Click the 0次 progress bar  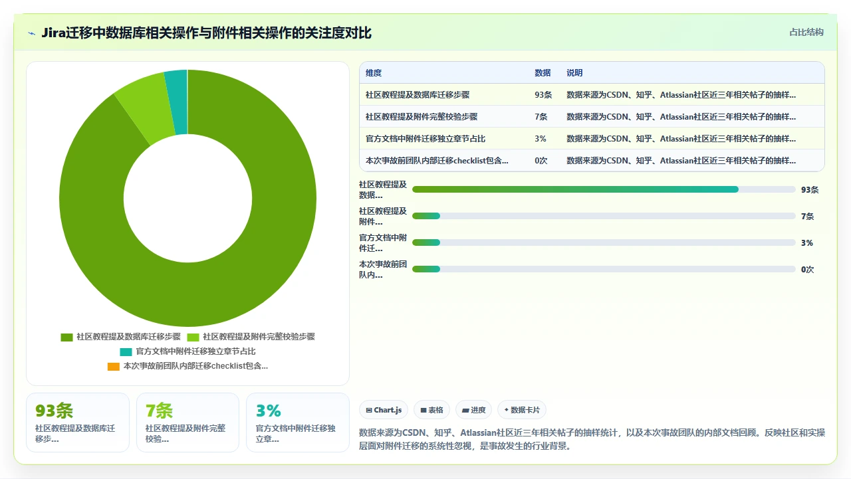coord(604,269)
